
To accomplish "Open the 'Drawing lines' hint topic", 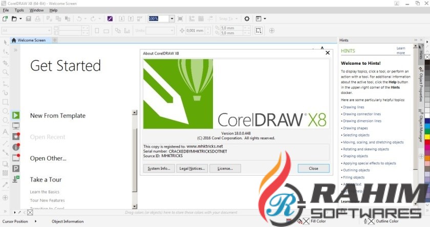I will [354, 107].
